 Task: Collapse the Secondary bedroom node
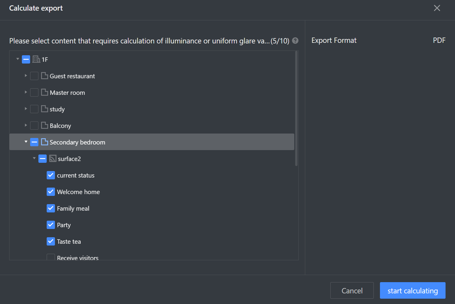point(26,142)
